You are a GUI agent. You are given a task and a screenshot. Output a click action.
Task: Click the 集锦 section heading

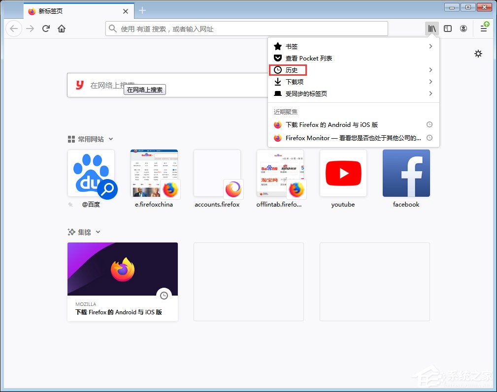coord(84,232)
